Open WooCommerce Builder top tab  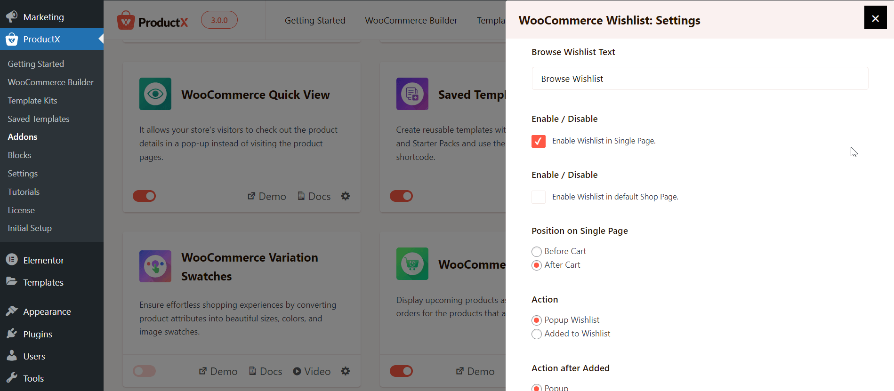click(x=411, y=20)
